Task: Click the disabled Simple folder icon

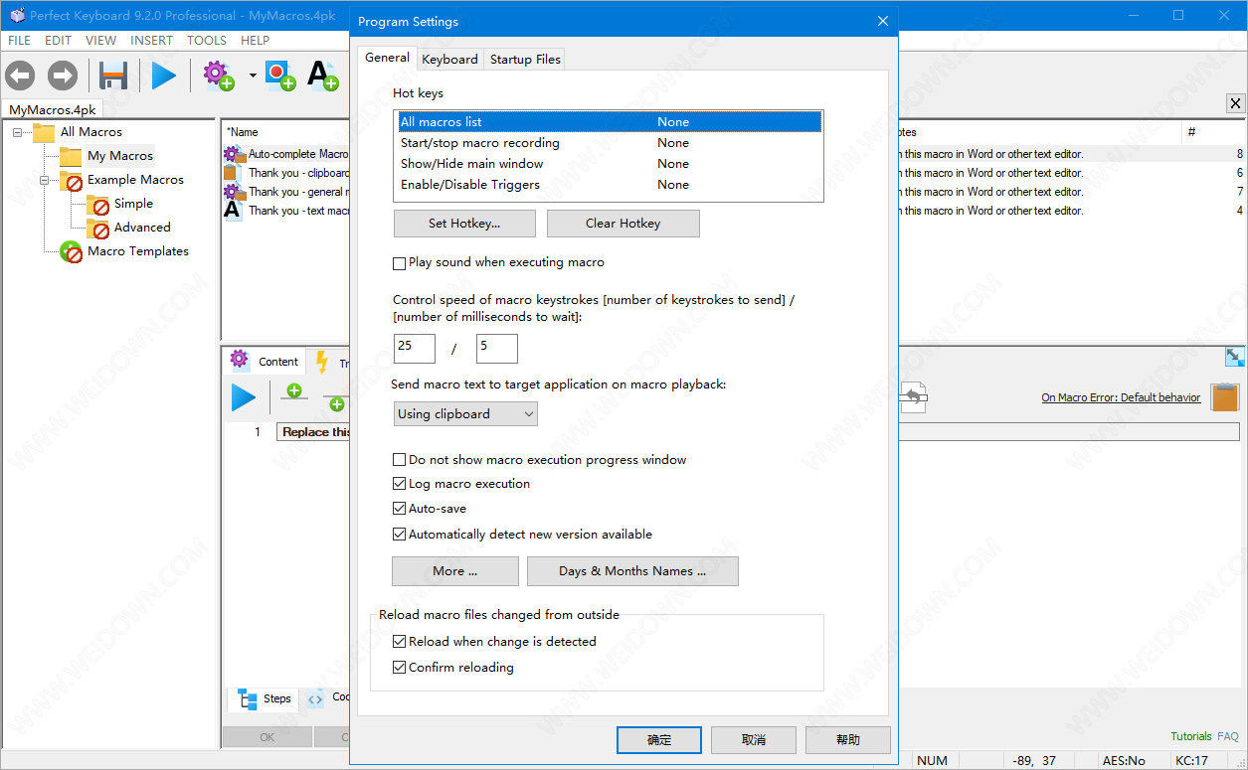Action: 97,204
